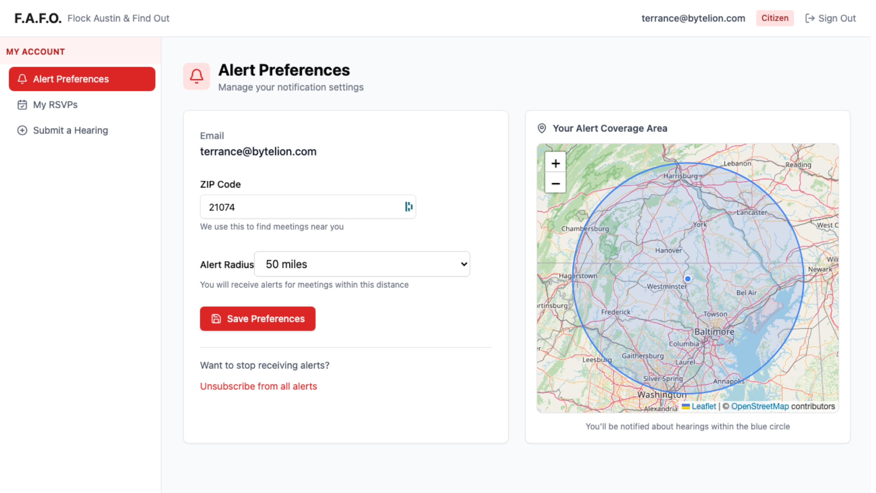Open My RSVPs page
The image size is (876, 493).
tap(55, 105)
